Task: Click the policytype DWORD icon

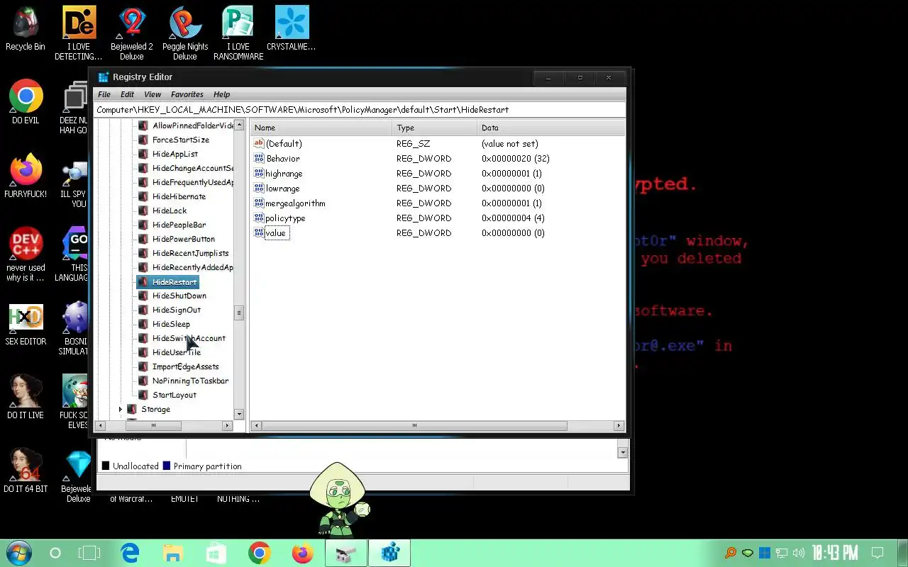Action: [259, 218]
